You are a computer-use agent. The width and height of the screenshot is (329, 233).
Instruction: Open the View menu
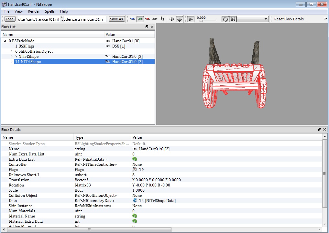[18, 11]
